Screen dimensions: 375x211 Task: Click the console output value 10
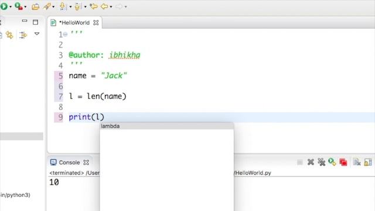tap(54, 182)
